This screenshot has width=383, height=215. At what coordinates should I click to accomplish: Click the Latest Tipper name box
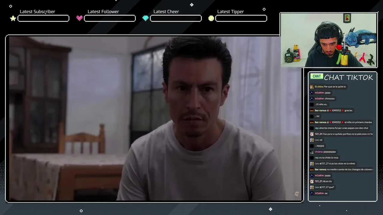tap(241, 19)
